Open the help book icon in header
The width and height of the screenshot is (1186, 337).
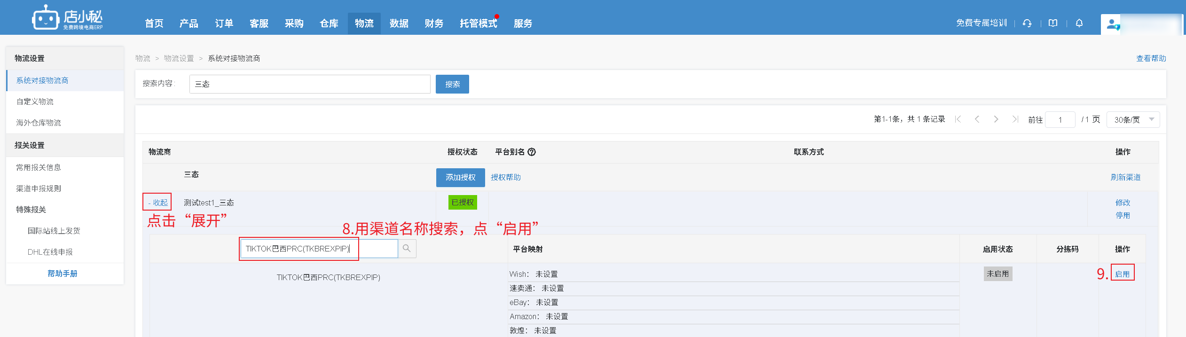tap(1053, 23)
